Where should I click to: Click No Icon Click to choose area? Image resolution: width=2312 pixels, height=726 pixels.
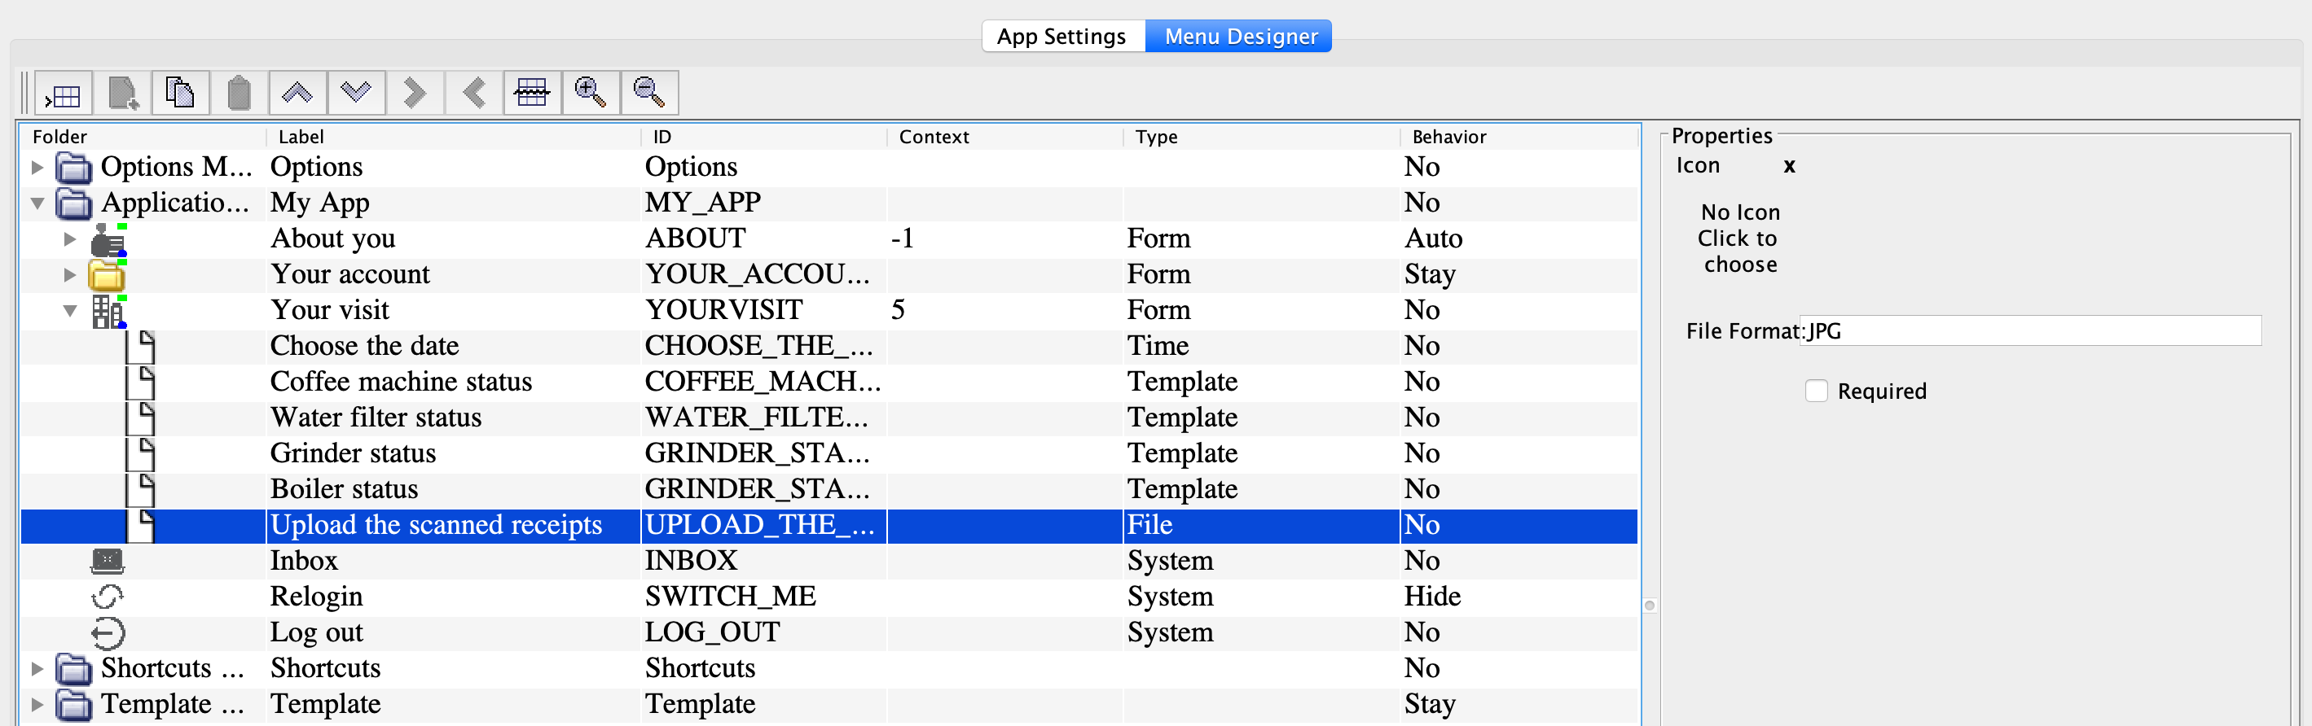click(1739, 238)
